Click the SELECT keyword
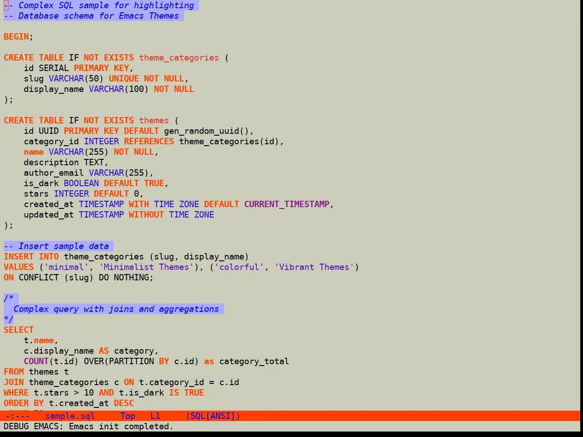 click(19, 330)
